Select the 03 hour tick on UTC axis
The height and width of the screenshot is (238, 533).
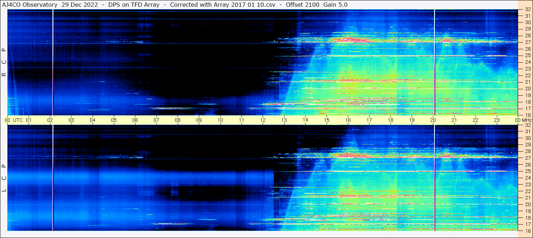tap(71, 120)
